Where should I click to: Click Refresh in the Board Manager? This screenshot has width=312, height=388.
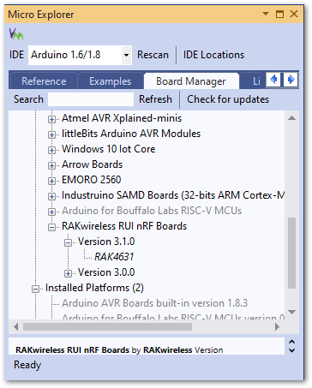pyautogui.click(x=155, y=99)
